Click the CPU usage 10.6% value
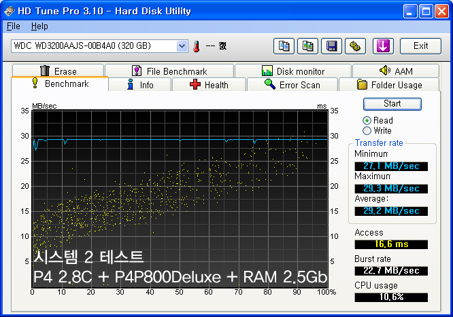This screenshot has height=317, width=453. pyautogui.click(x=391, y=297)
